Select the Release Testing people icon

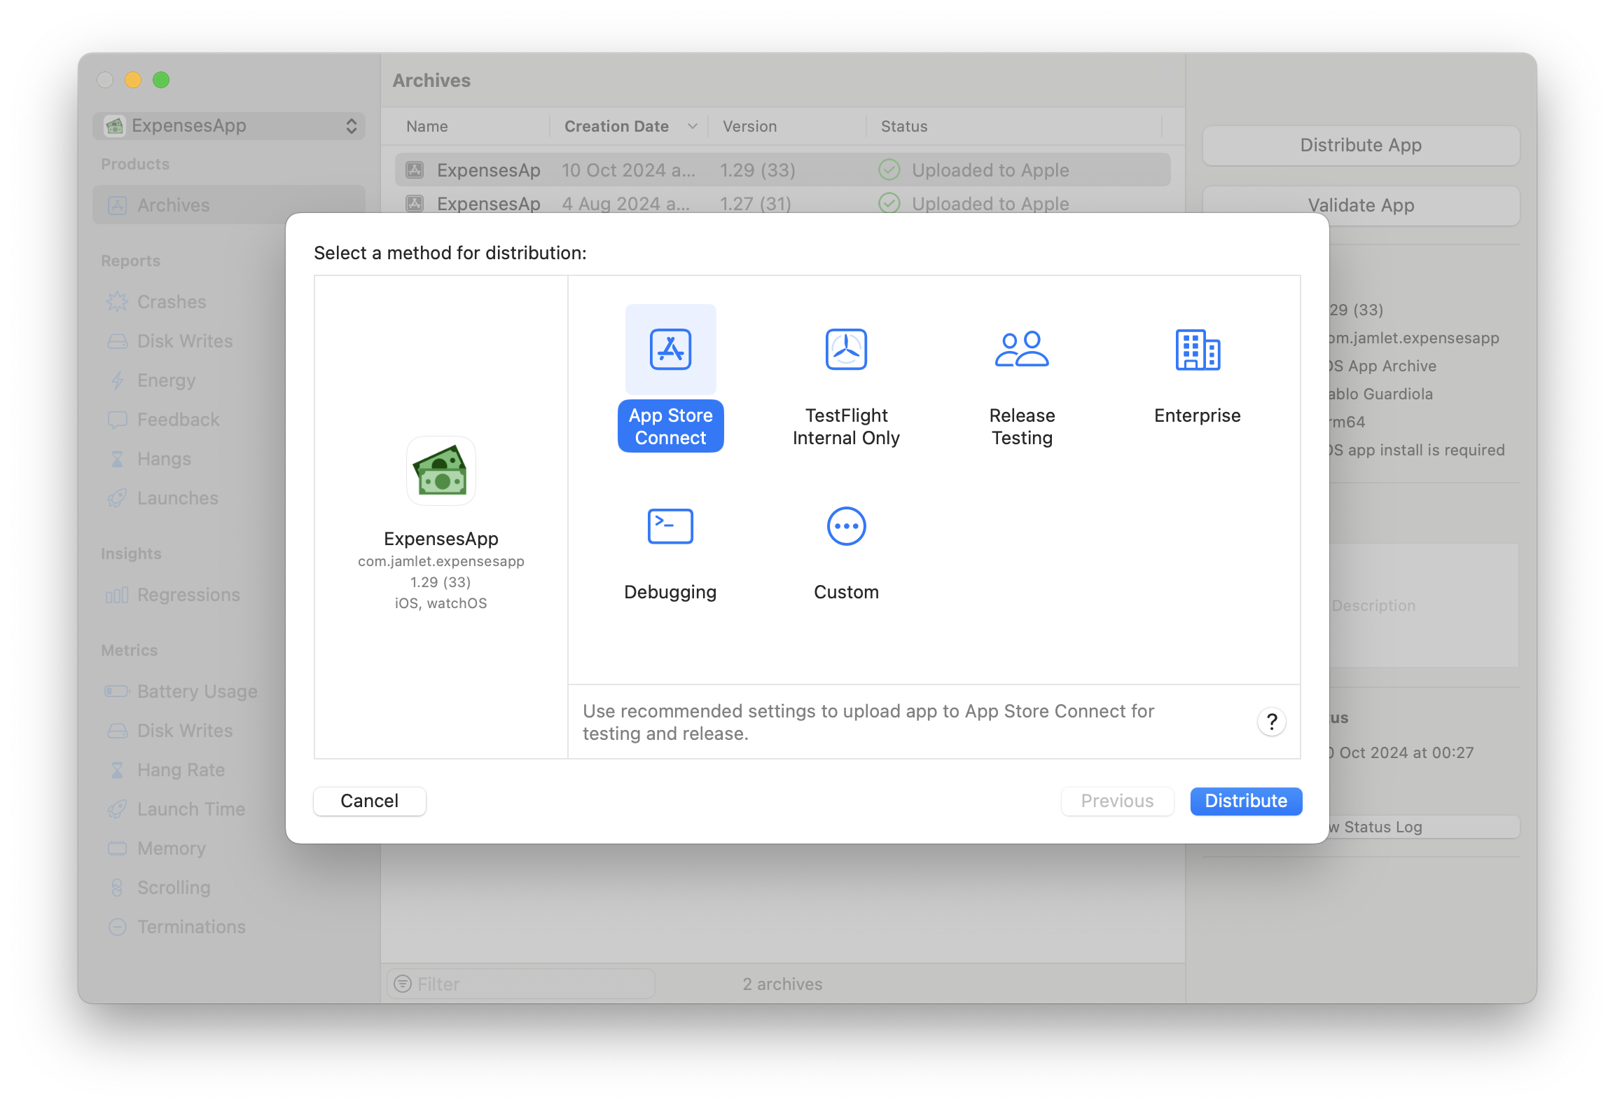click(x=1022, y=349)
